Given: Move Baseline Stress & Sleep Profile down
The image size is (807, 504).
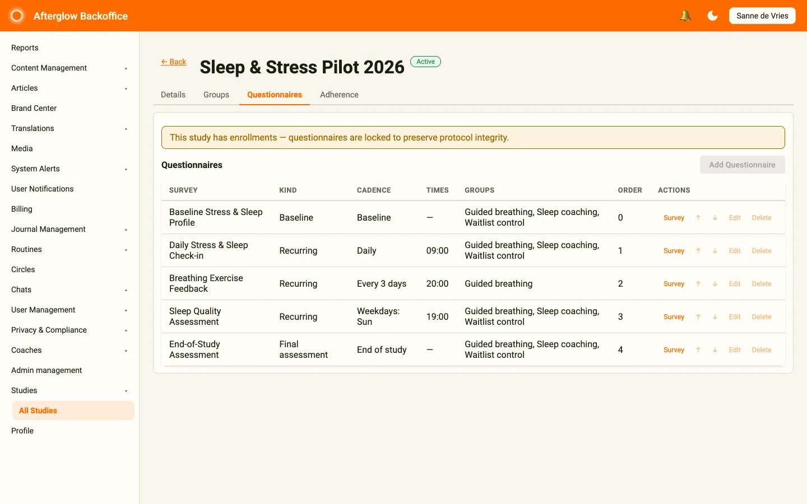Looking at the screenshot, I should 715,218.
